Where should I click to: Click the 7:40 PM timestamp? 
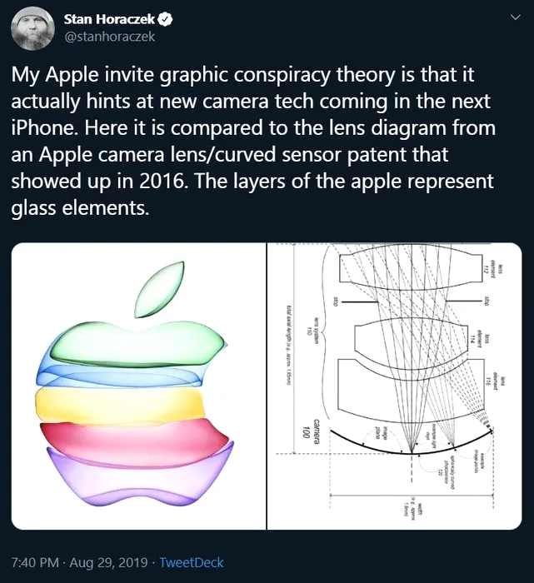click(x=36, y=562)
